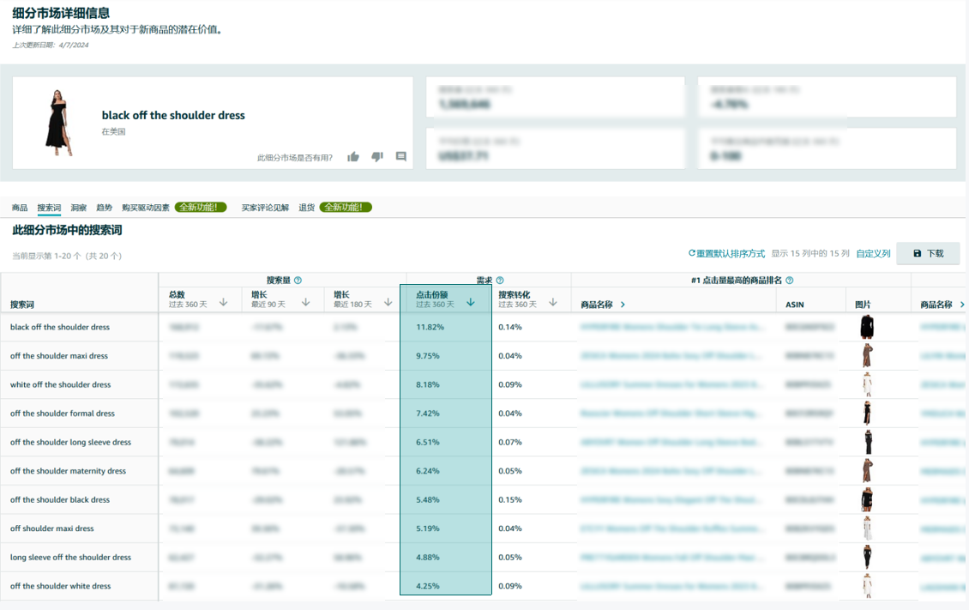
Task: Click the 下载 download button
Action: (928, 254)
